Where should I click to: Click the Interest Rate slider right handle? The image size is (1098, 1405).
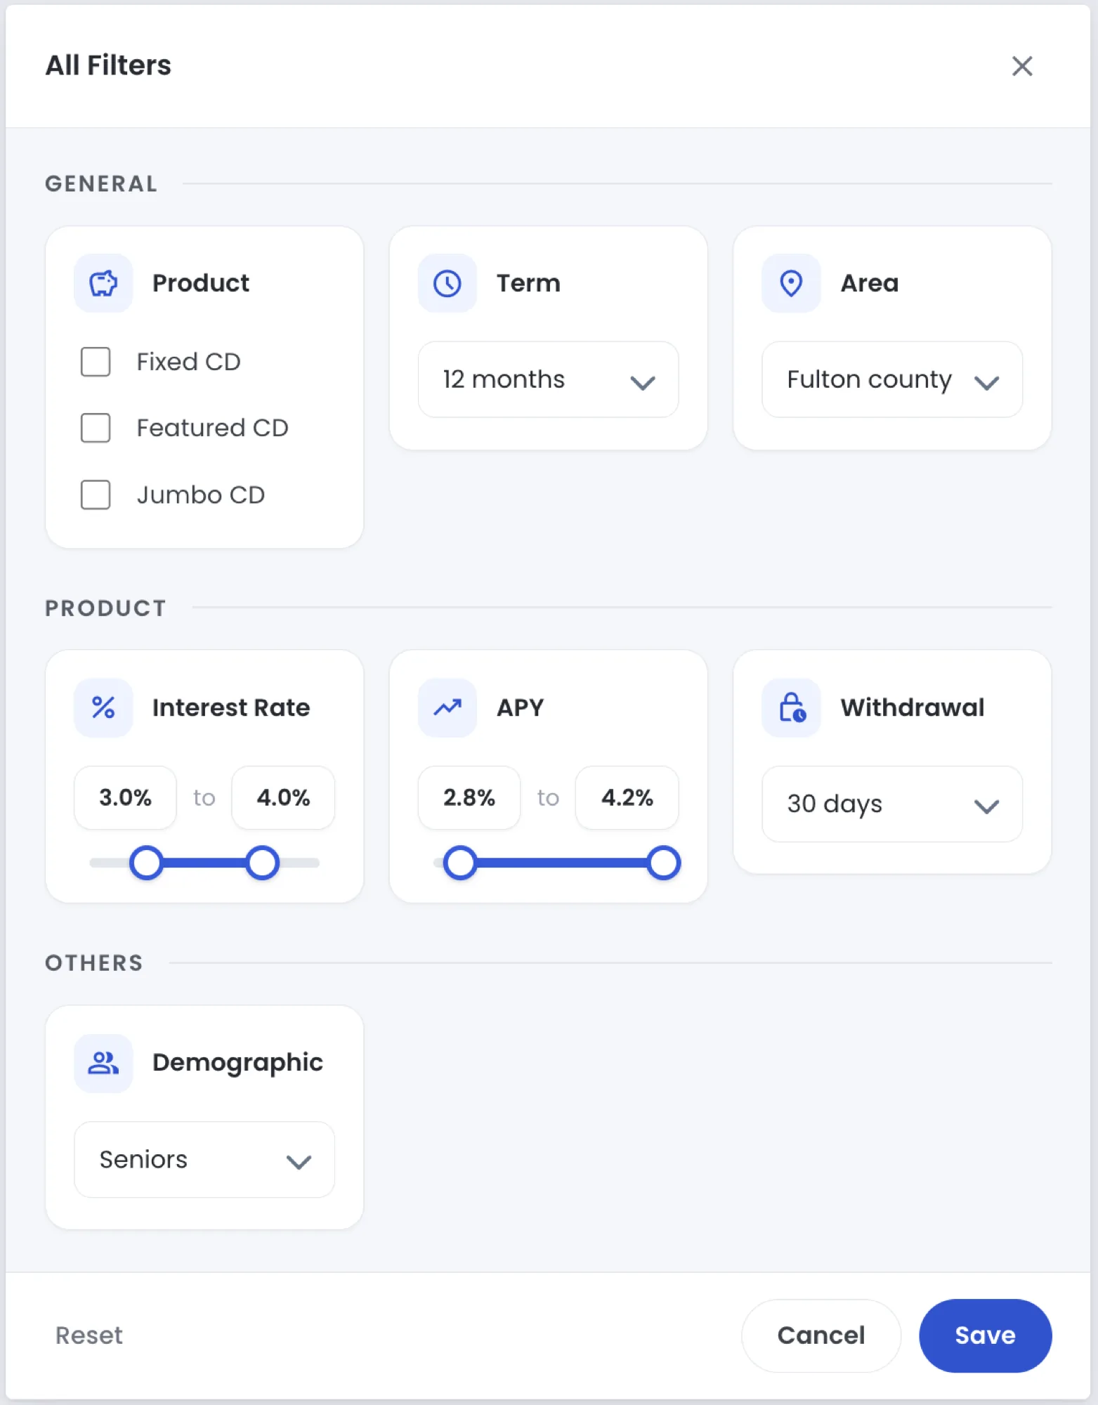click(x=262, y=863)
